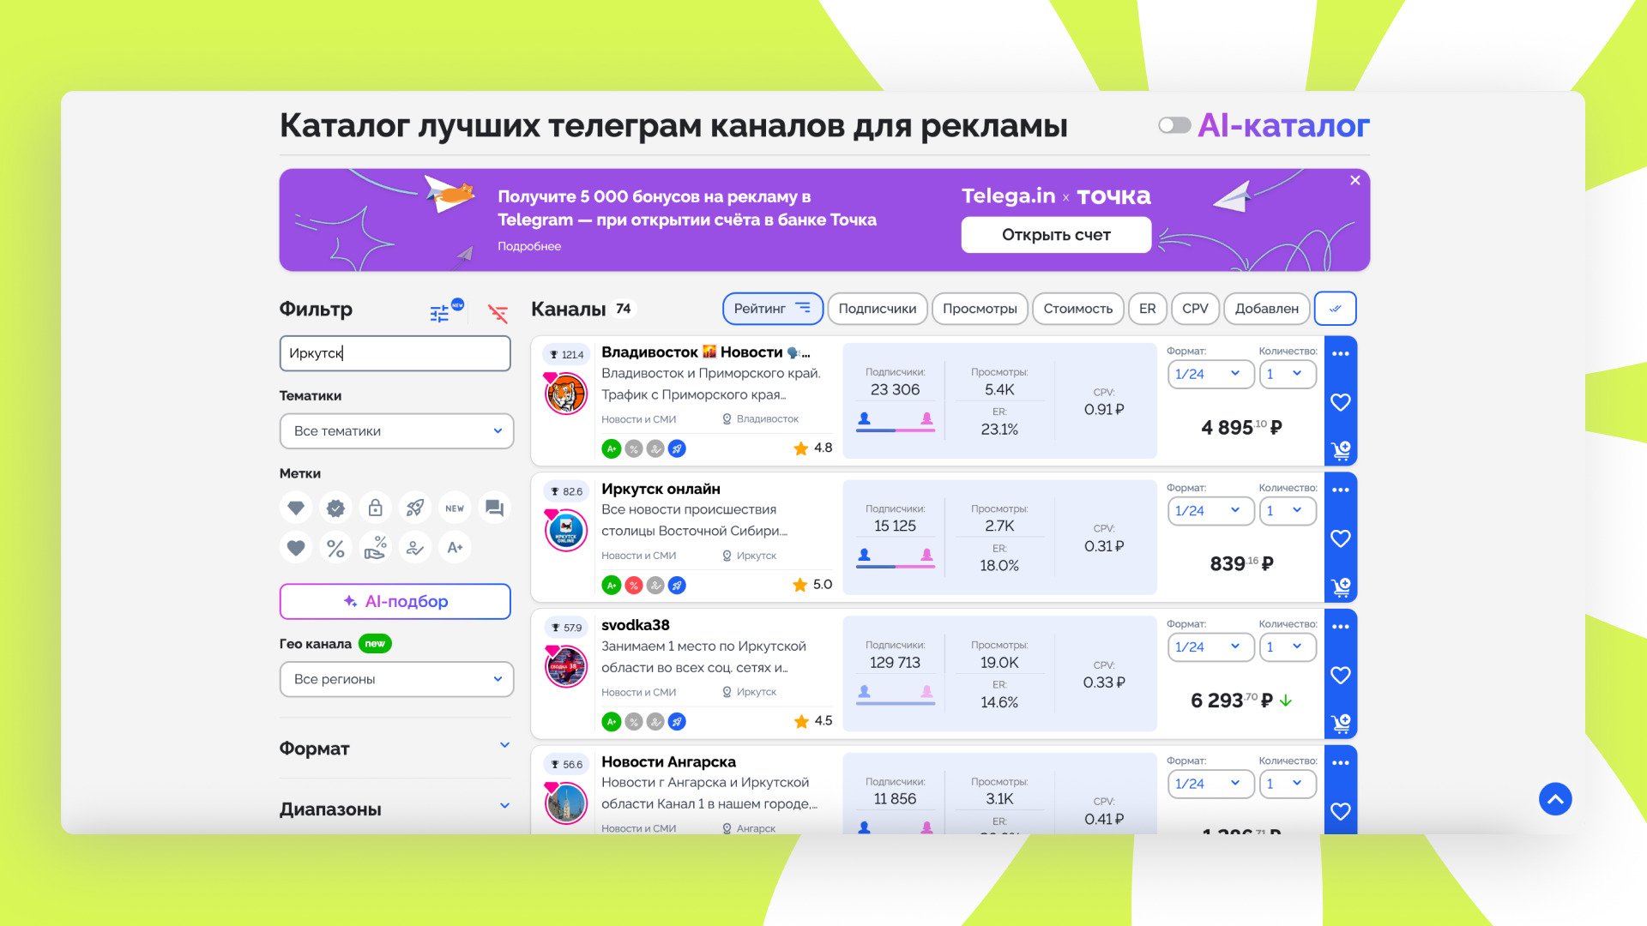Screen dimensions: 1647x926
Task: Sort channels by CPV
Action: click(x=1195, y=309)
